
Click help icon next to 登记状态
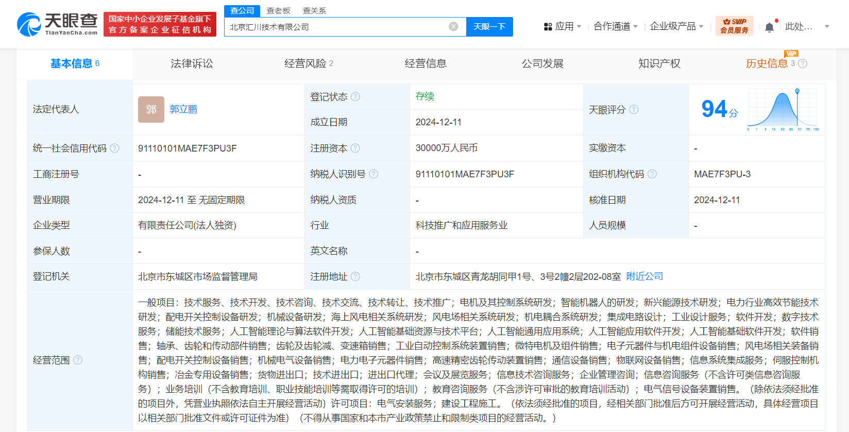tap(355, 97)
